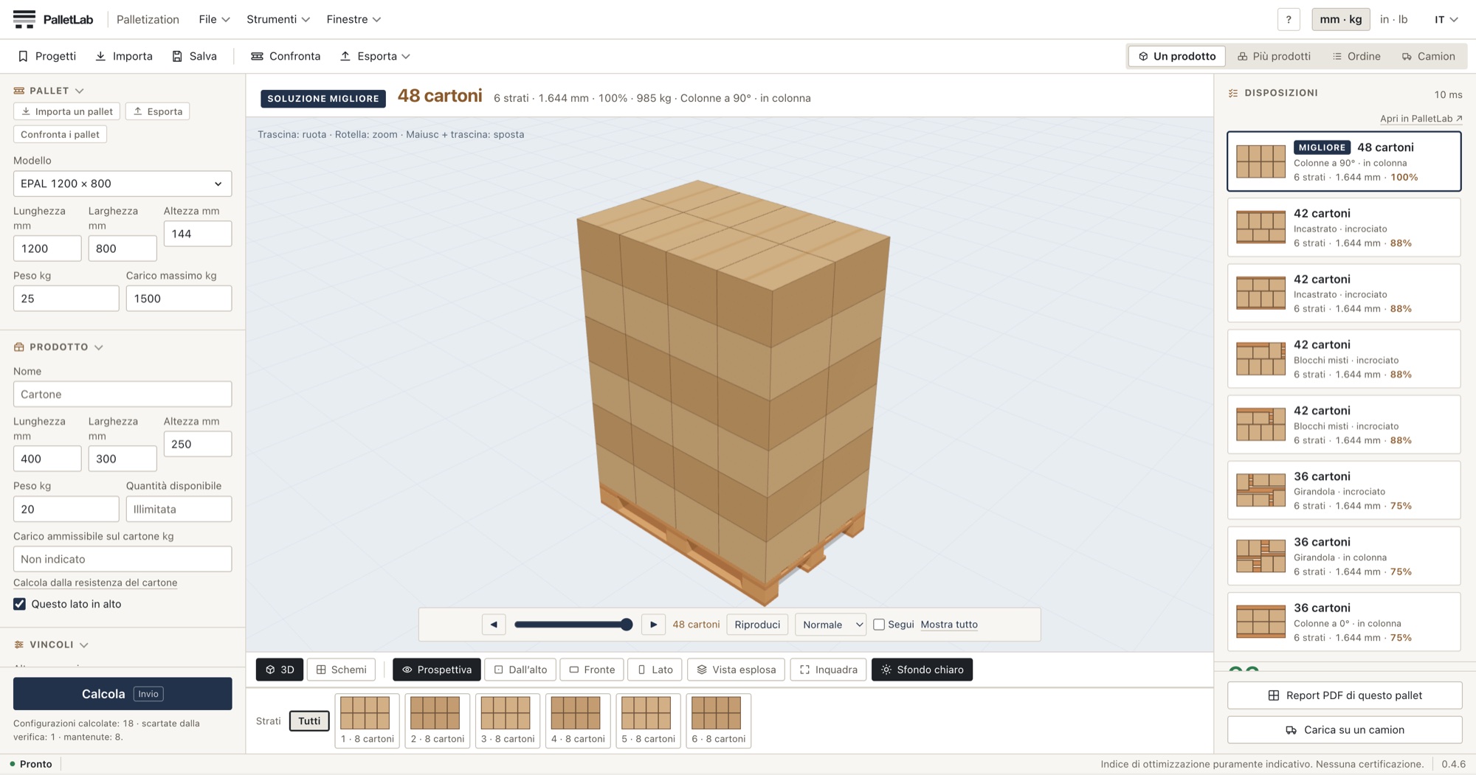This screenshot has height=775, width=1476.
Task: Toggle Questo lato in alto checkbox
Action: [20, 604]
